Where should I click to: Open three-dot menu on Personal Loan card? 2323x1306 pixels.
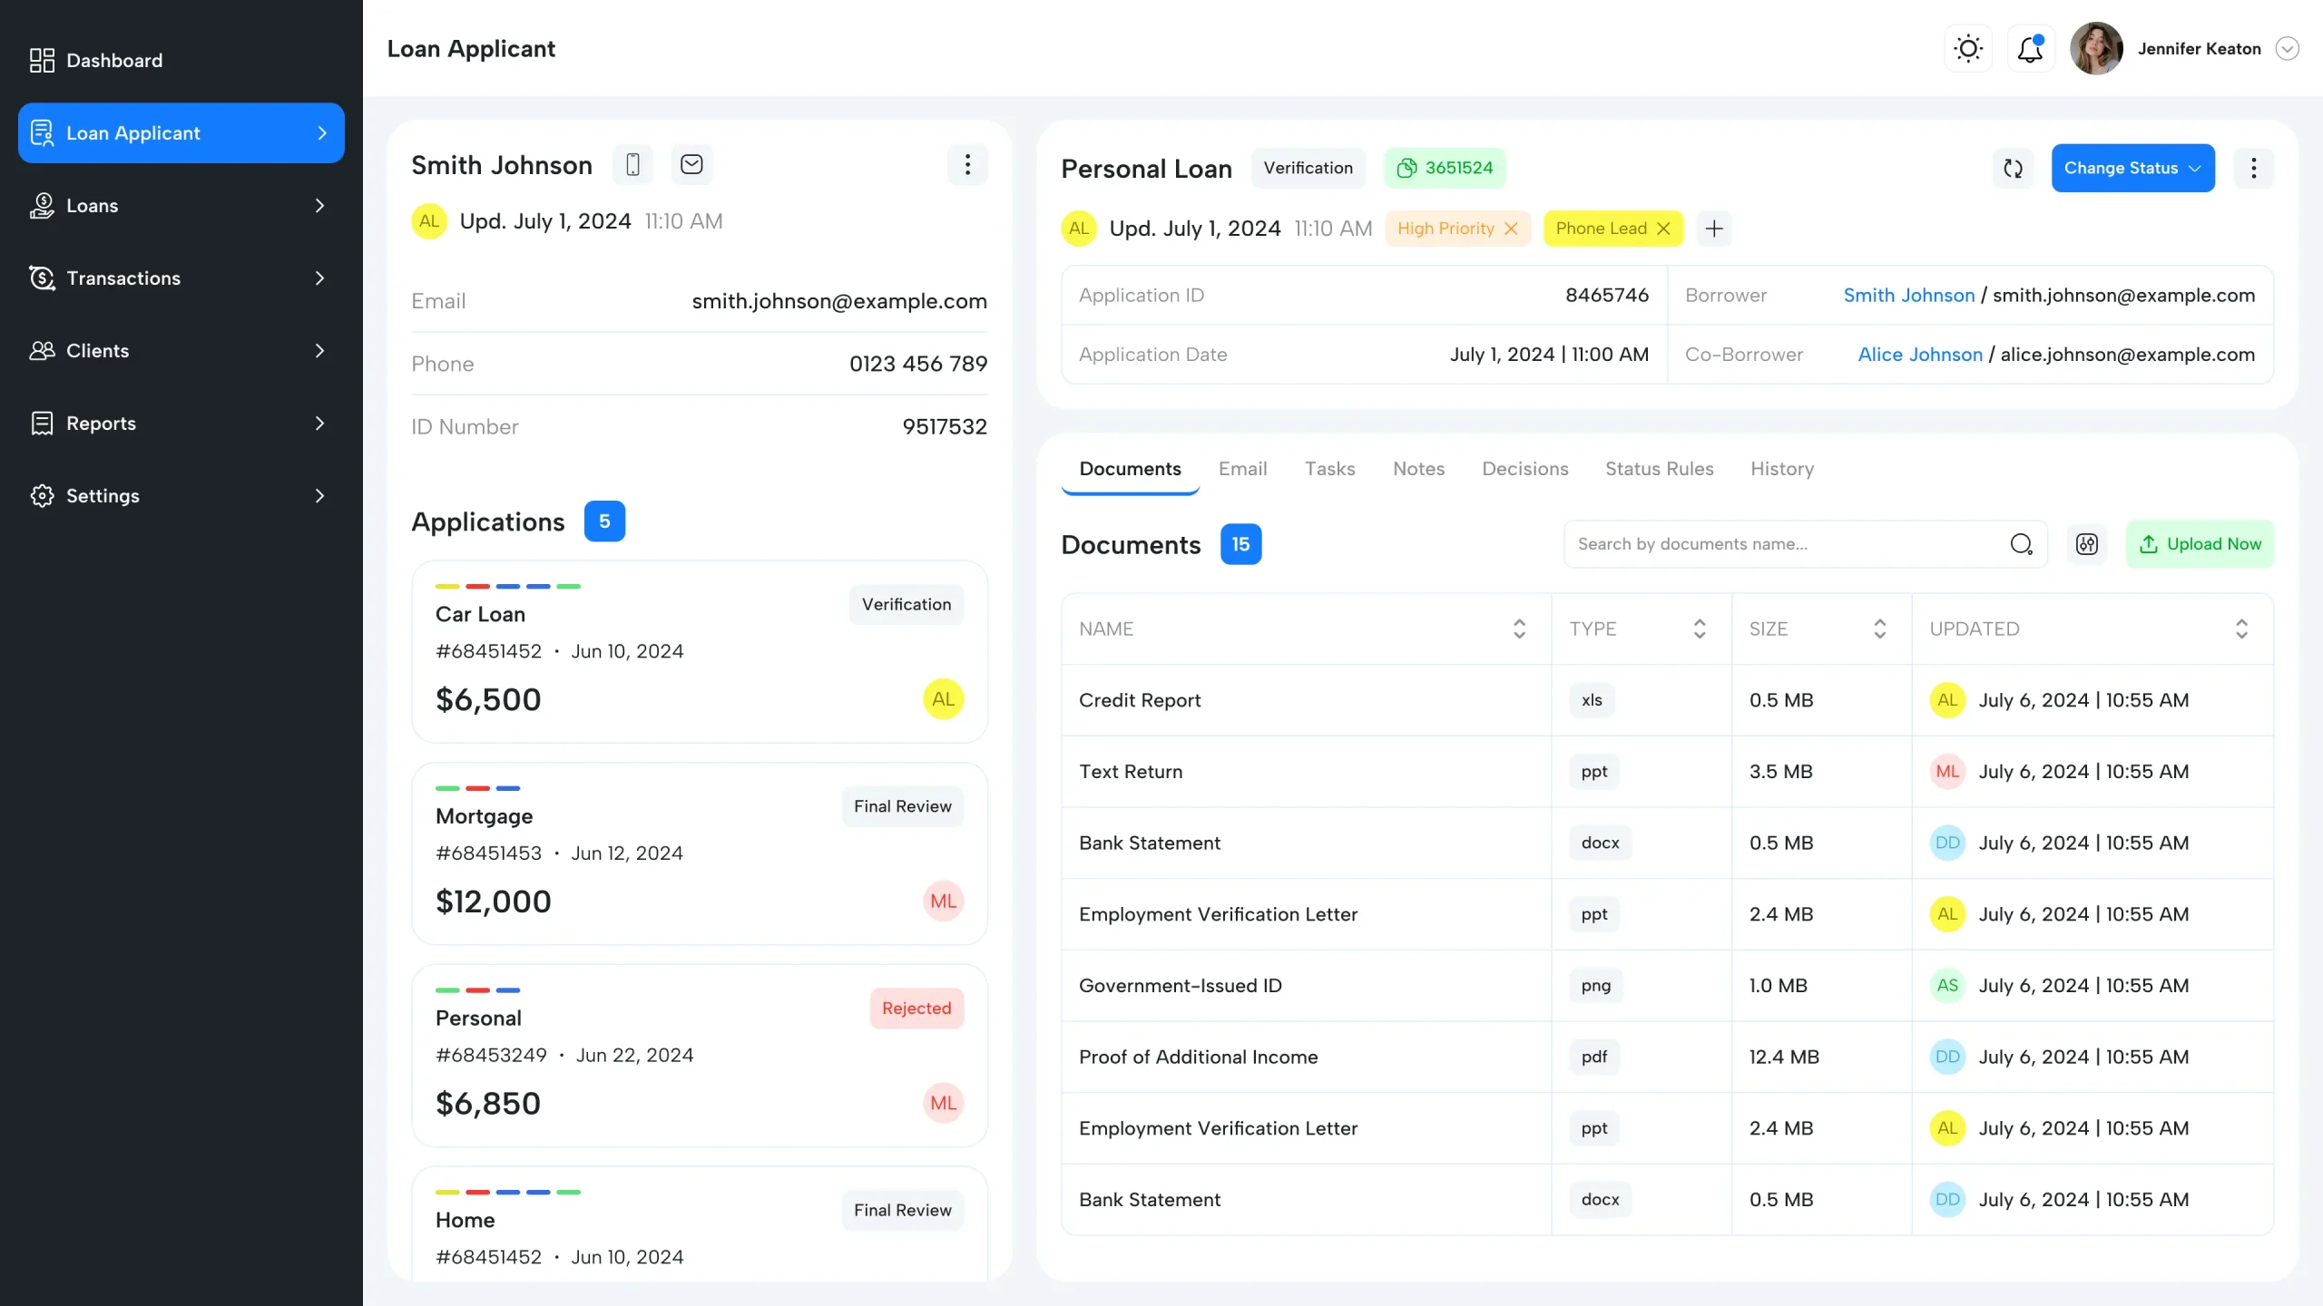click(2253, 168)
